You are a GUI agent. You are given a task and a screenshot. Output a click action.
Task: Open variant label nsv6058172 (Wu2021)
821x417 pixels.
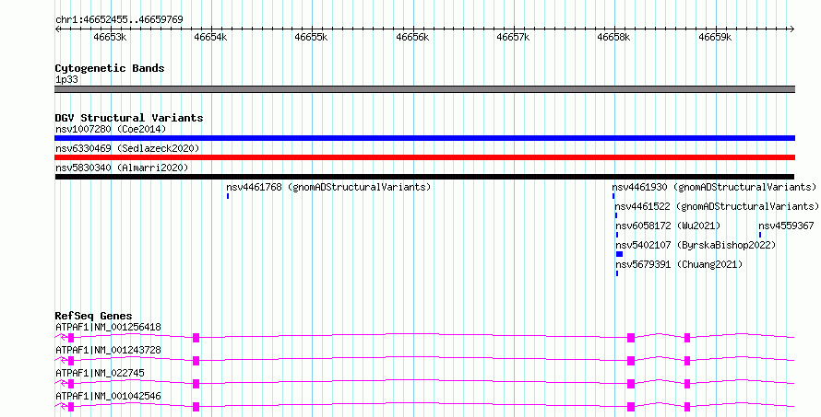(668, 226)
